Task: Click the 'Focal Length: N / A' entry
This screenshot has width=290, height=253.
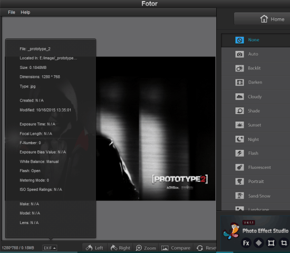Action: [x=36, y=134]
